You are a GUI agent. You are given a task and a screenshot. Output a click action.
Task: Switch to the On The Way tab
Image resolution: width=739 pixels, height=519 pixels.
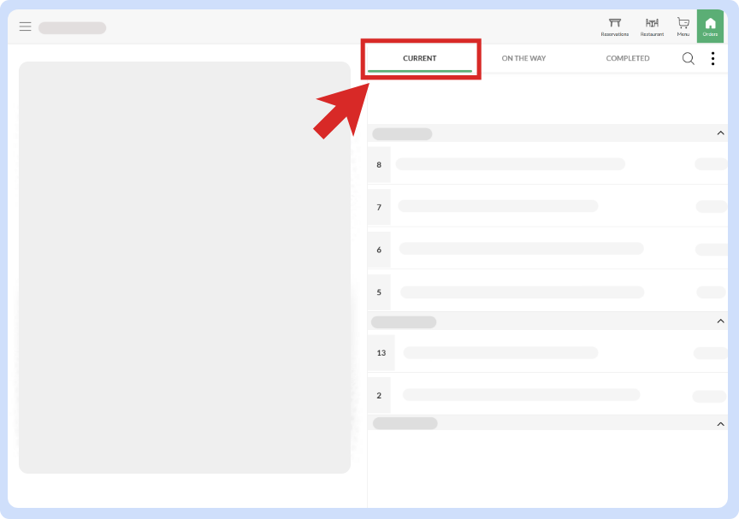[523, 58]
